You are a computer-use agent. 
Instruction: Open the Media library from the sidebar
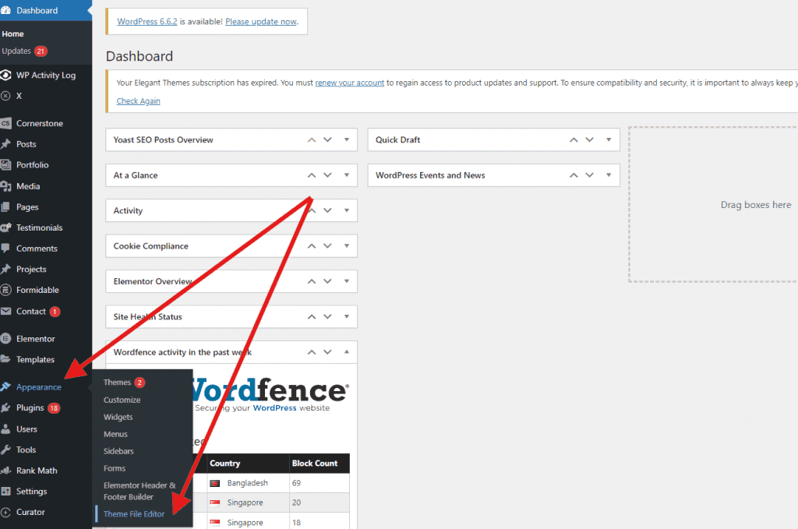click(30, 185)
